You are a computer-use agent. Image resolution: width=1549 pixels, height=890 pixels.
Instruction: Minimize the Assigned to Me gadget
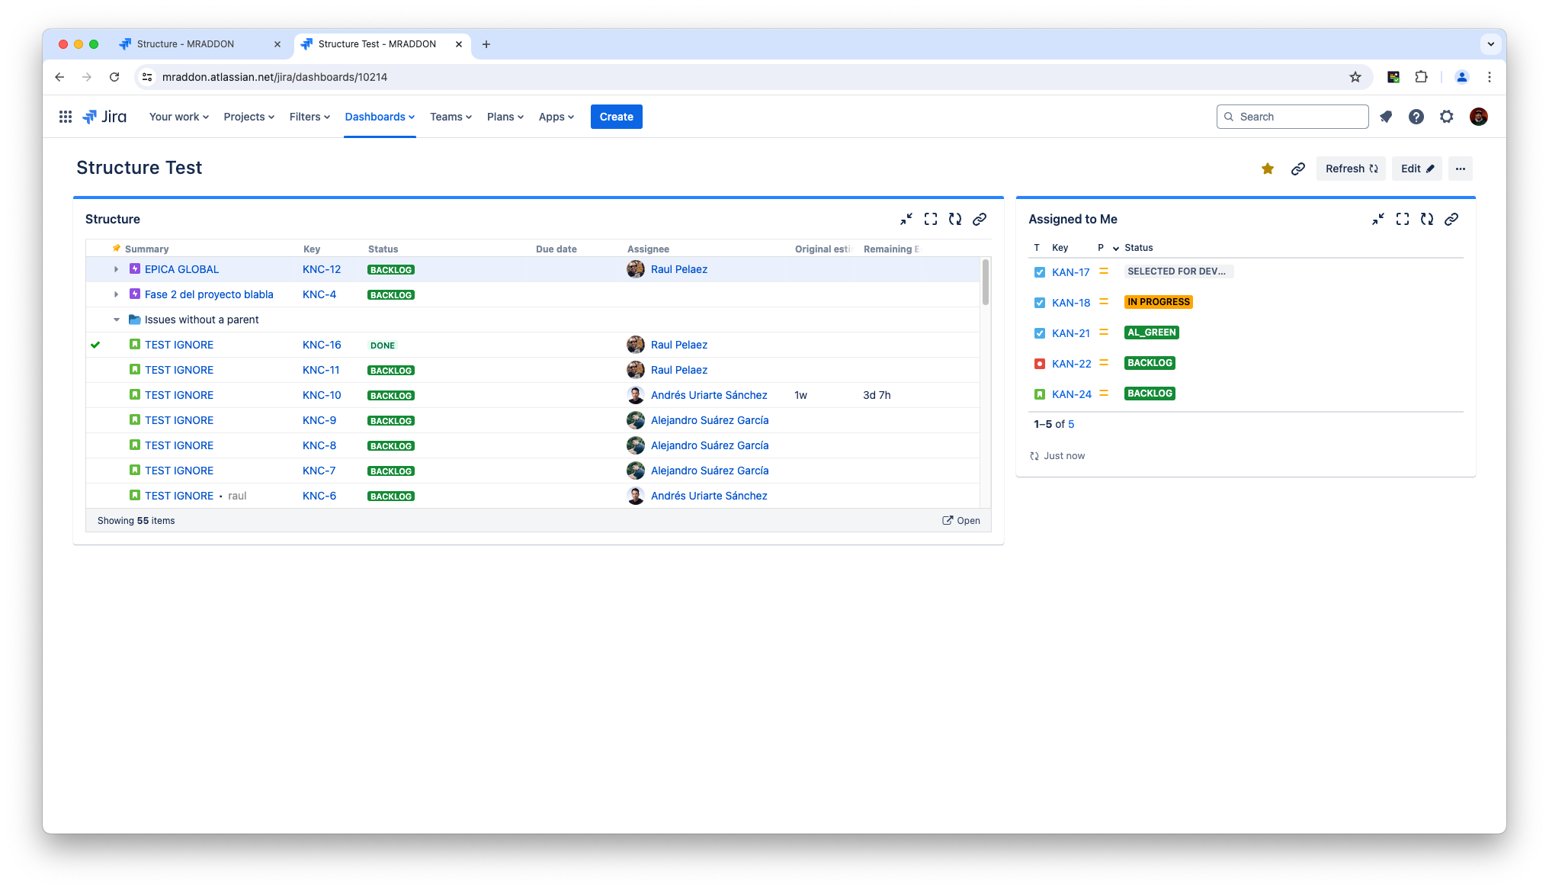pyautogui.click(x=1377, y=219)
